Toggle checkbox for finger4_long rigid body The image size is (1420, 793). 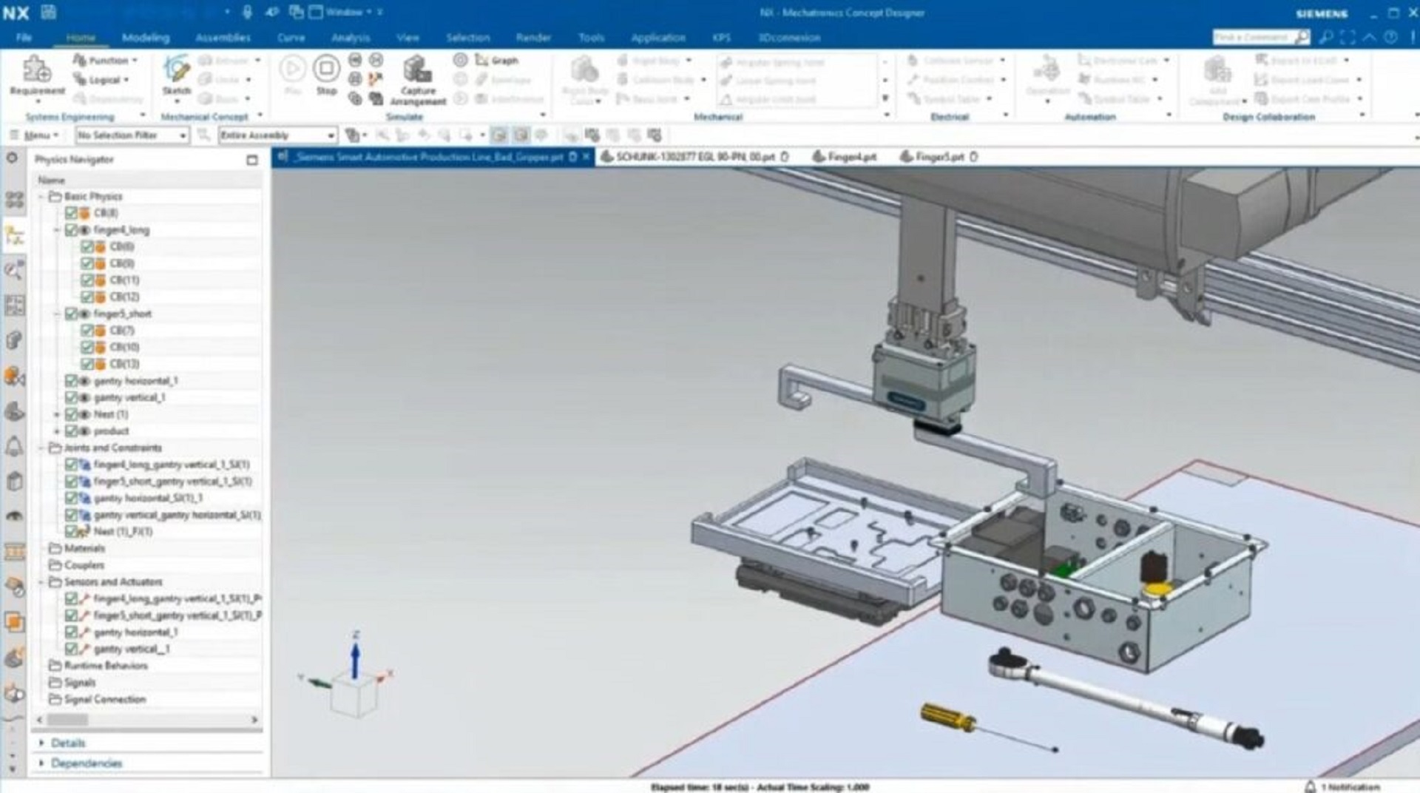pos(71,230)
